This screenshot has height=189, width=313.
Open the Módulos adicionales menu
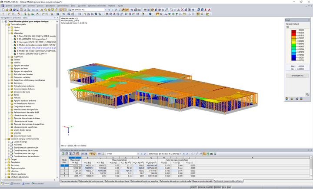pos(97,6)
